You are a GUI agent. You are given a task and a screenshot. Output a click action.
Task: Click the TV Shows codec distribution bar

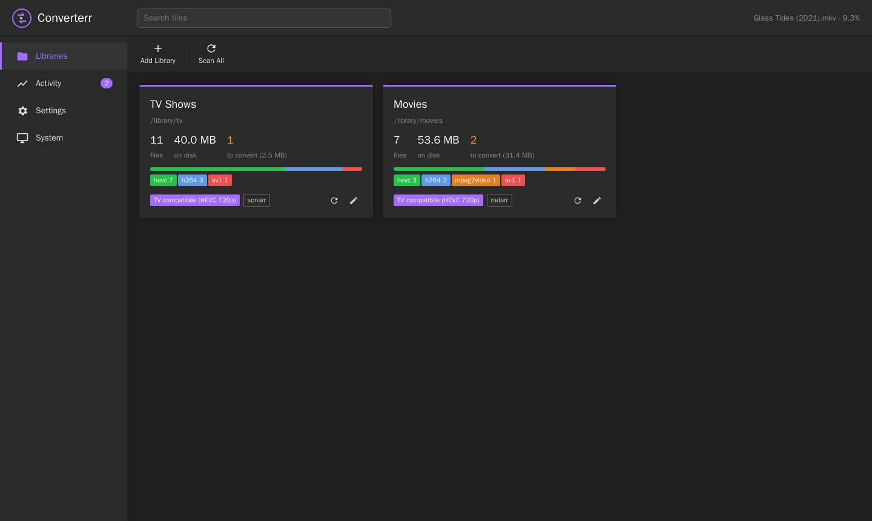[256, 169]
